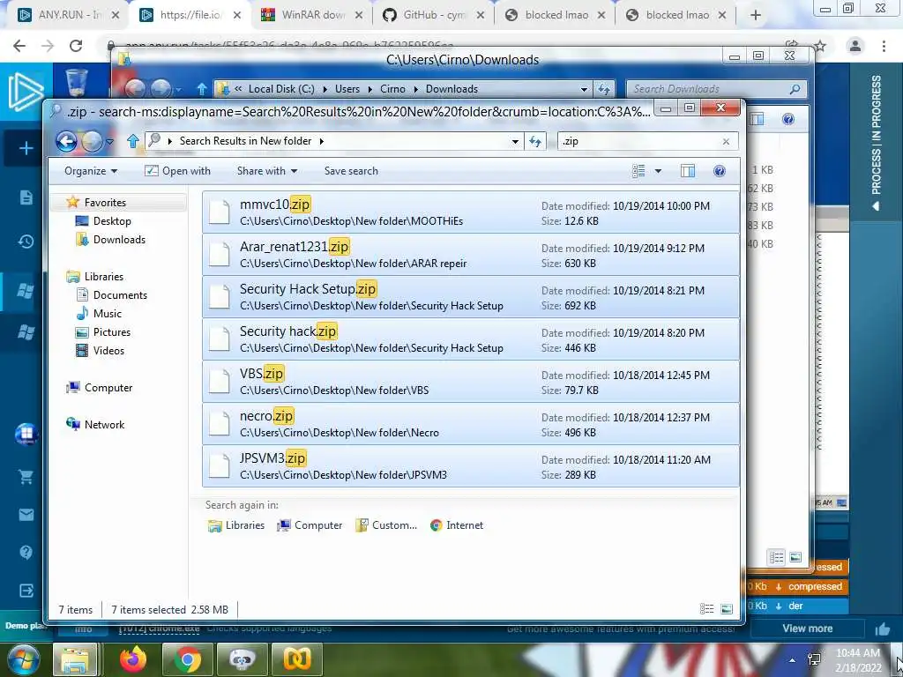
Task: Select the Arar_renat1231.zip result
Action: tap(471, 255)
